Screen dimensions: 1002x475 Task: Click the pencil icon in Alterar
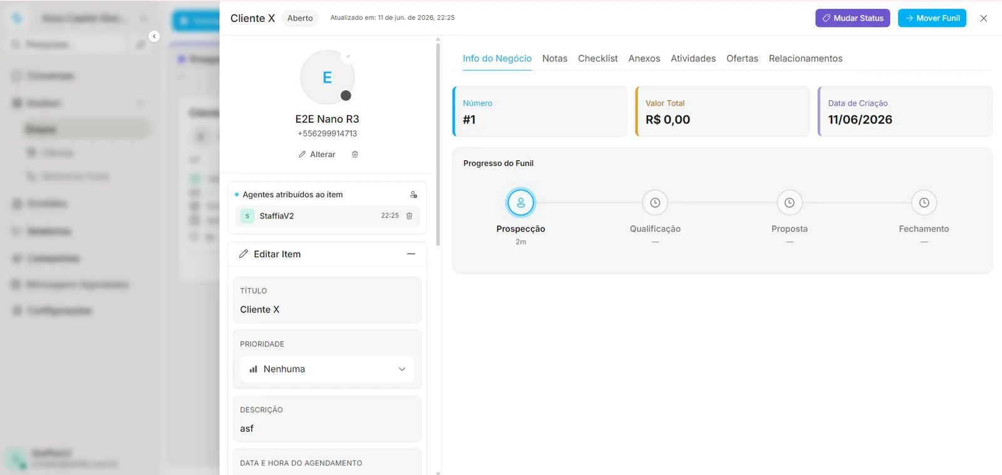[x=302, y=155]
